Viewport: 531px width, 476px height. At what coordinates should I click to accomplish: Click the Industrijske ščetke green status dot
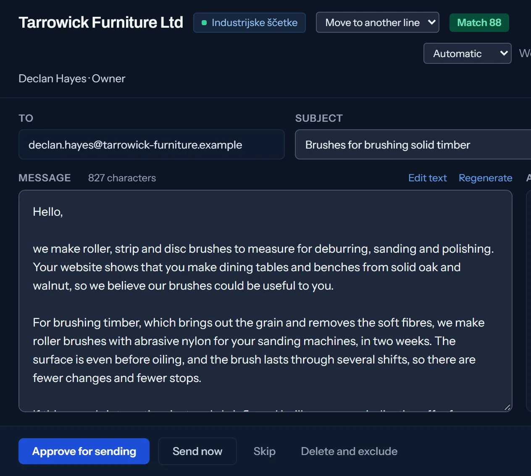(x=204, y=23)
